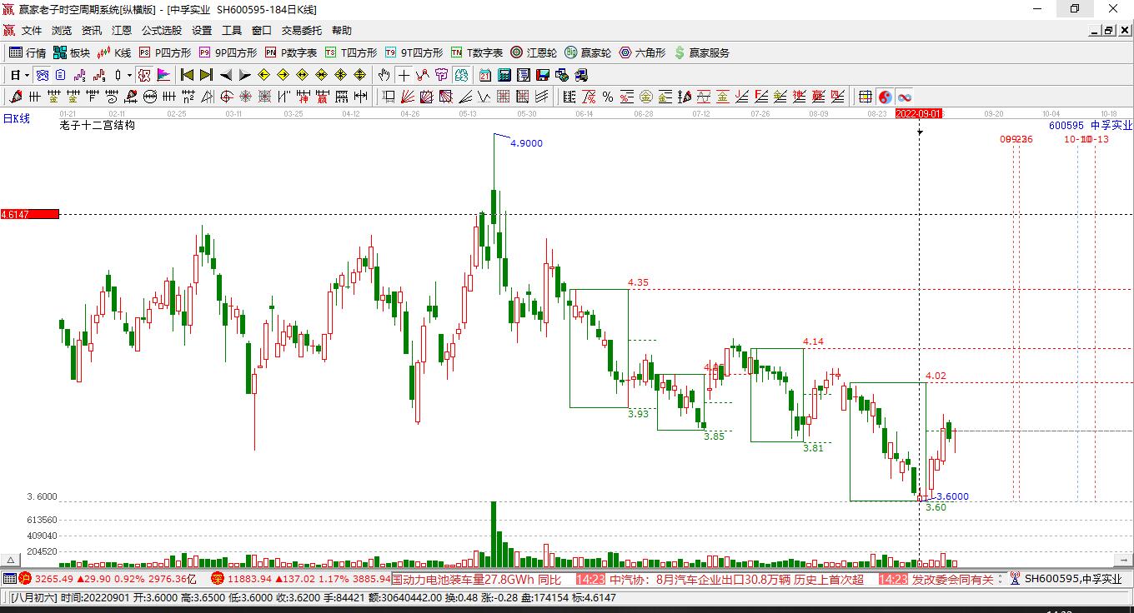This screenshot has width=1134, height=613.
Task: Open the 资讯 menu
Action: click(x=92, y=31)
